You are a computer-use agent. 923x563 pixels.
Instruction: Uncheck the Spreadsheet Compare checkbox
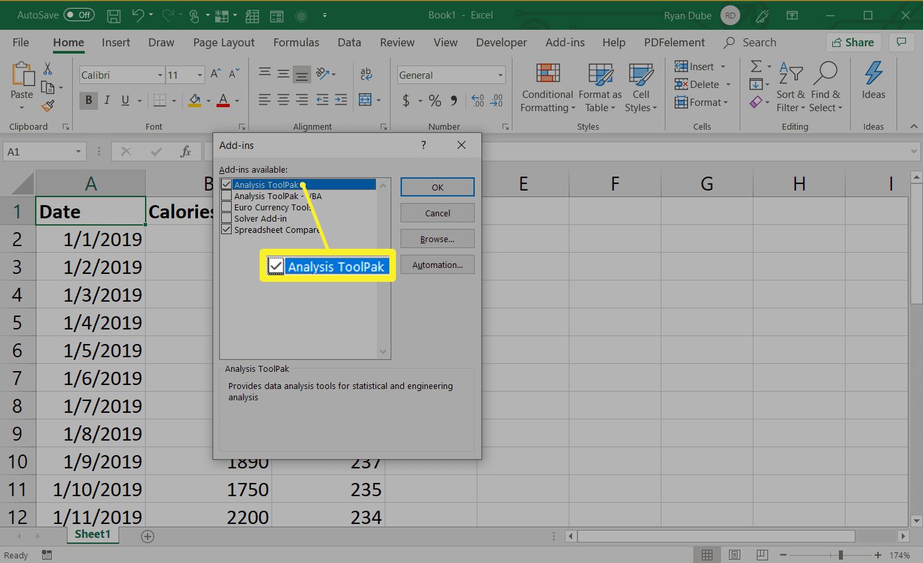click(x=226, y=230)
